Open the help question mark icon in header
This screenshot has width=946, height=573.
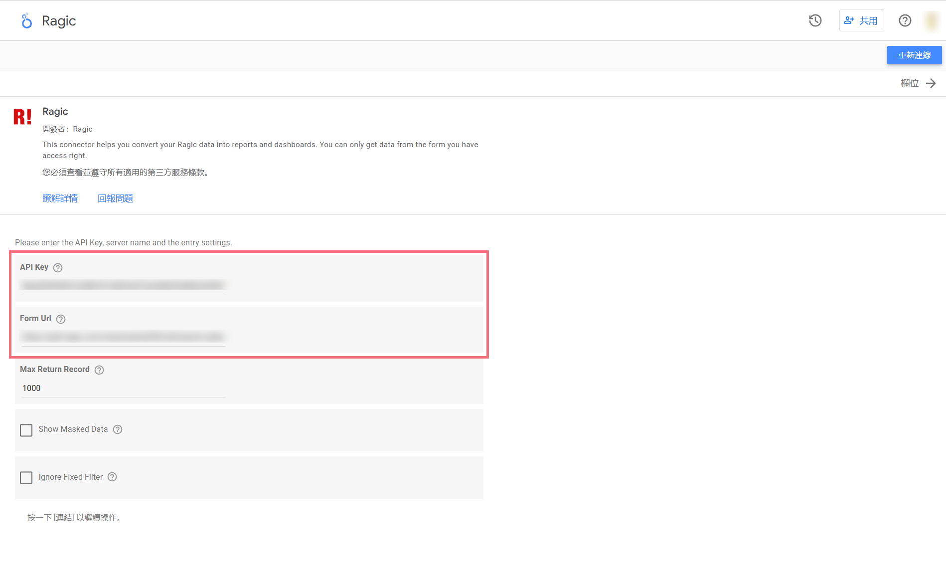click(x=905, y=20)
